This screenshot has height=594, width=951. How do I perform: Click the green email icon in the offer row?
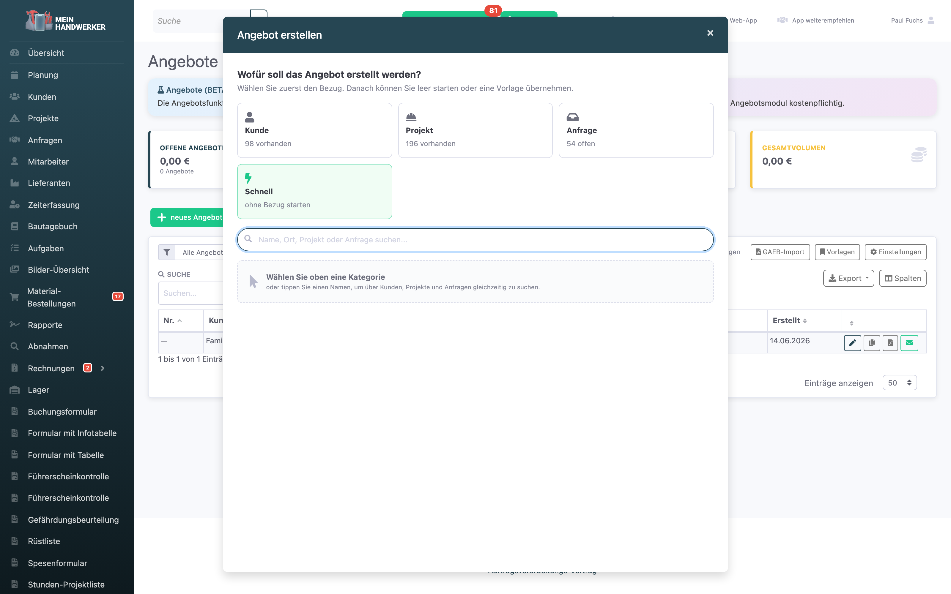[x=909, y=343]
